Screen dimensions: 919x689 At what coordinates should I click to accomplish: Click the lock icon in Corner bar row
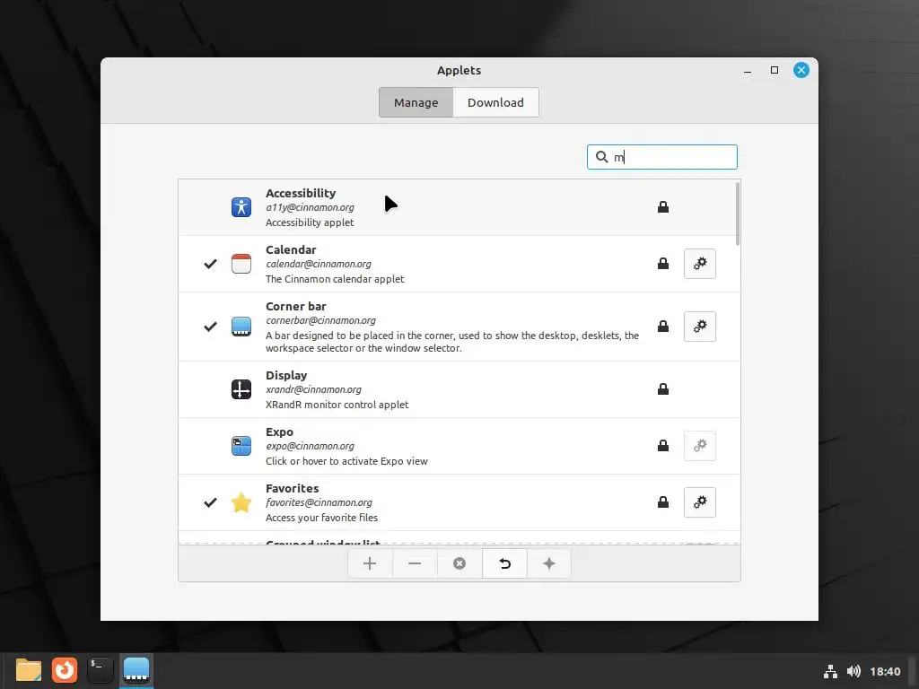pos(663,327)
